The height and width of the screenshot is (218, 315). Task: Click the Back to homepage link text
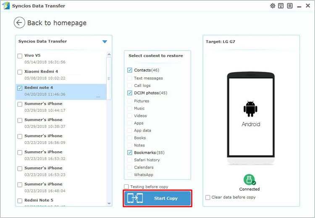tap(57, 23)
